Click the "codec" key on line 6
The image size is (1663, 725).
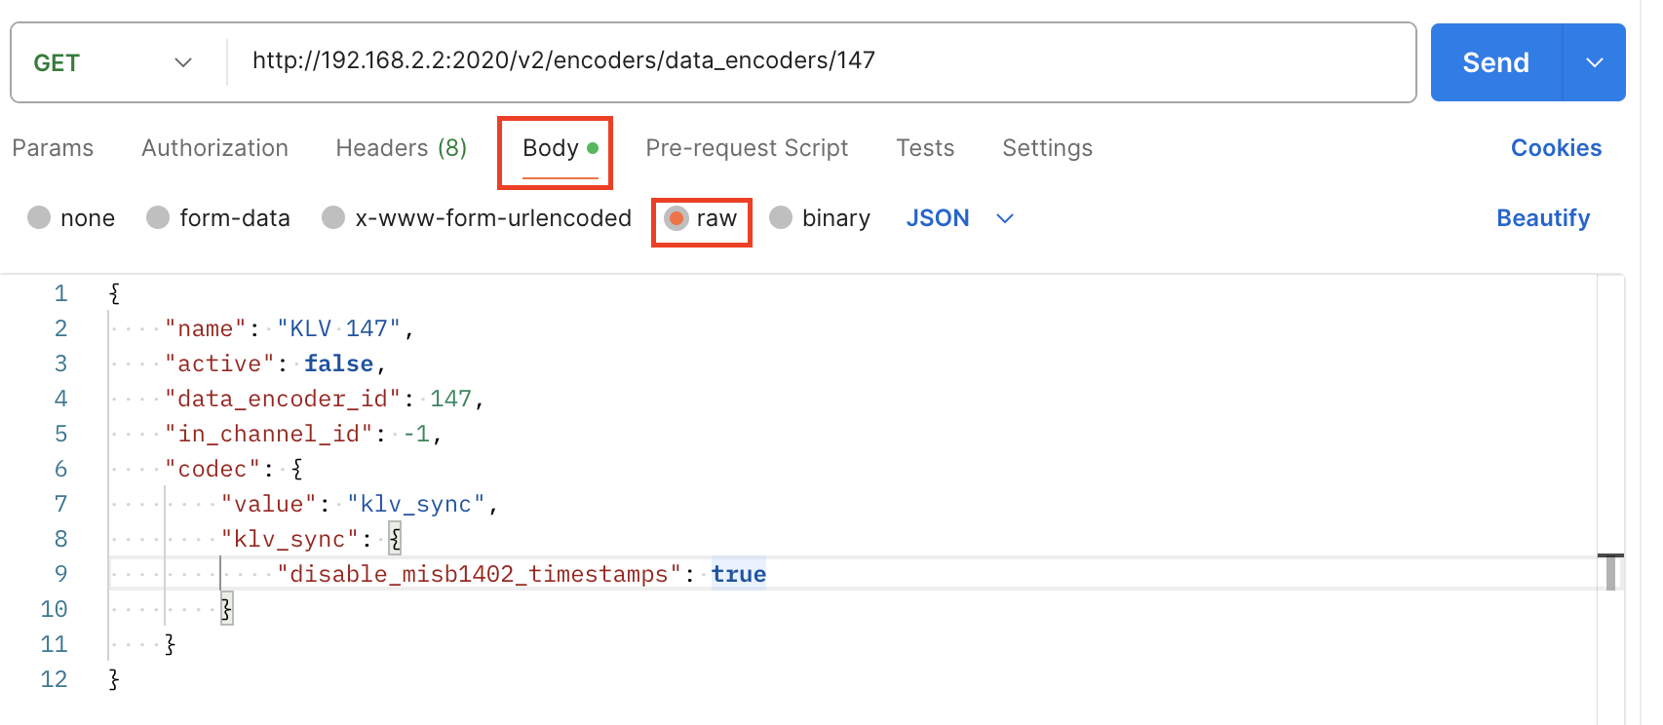pos(213,469)
